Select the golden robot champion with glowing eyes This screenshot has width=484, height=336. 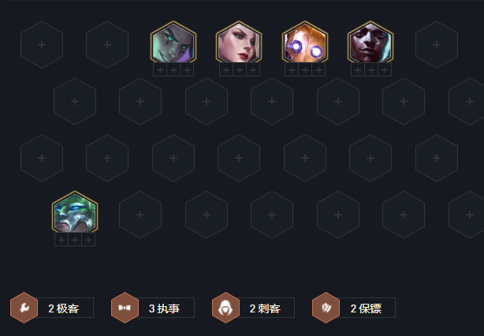coord(305,42)
